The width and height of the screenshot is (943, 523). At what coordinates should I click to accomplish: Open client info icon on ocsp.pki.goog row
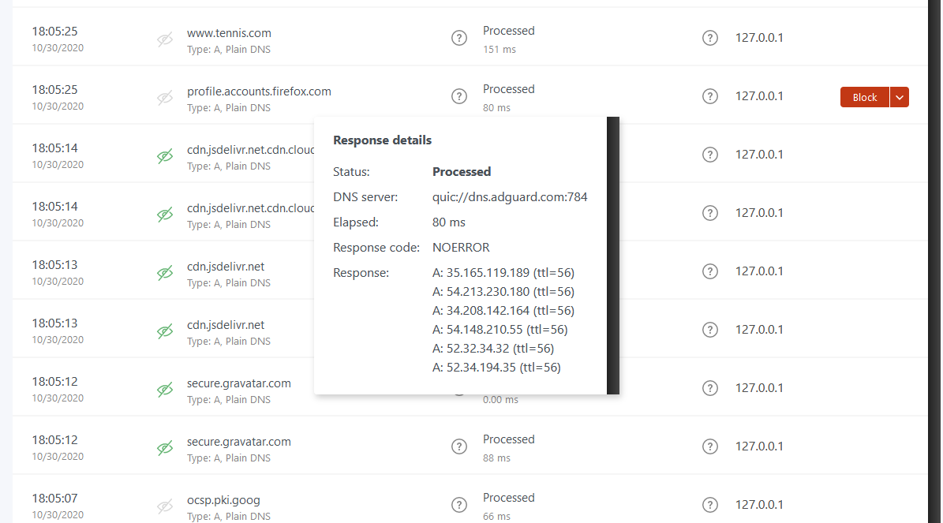[709, 505]
